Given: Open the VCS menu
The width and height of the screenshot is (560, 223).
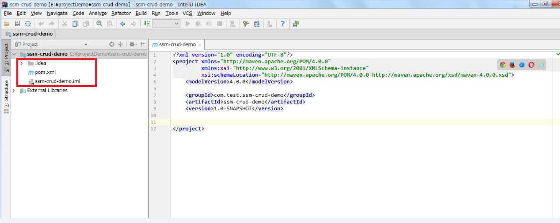Looking at the screenshot, I should [x=187, y=13].
